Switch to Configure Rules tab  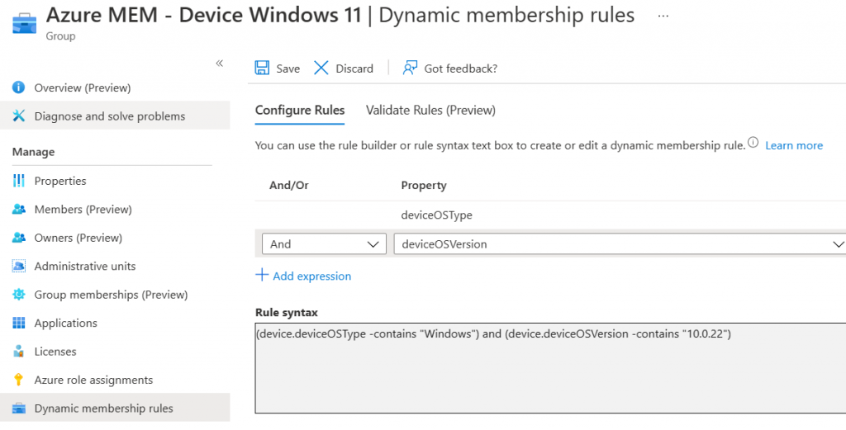(x=300, y=111)
